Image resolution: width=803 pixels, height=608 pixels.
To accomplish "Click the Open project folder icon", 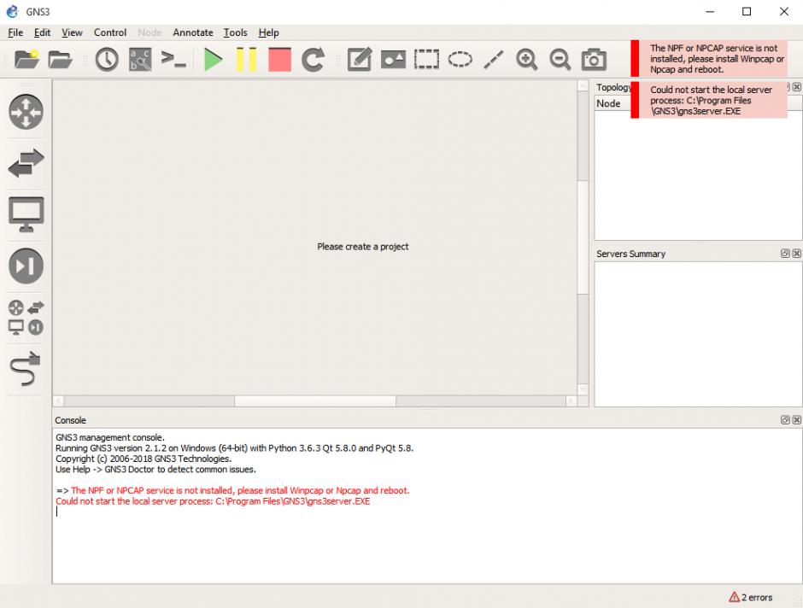I will click(x=60, y=60).
